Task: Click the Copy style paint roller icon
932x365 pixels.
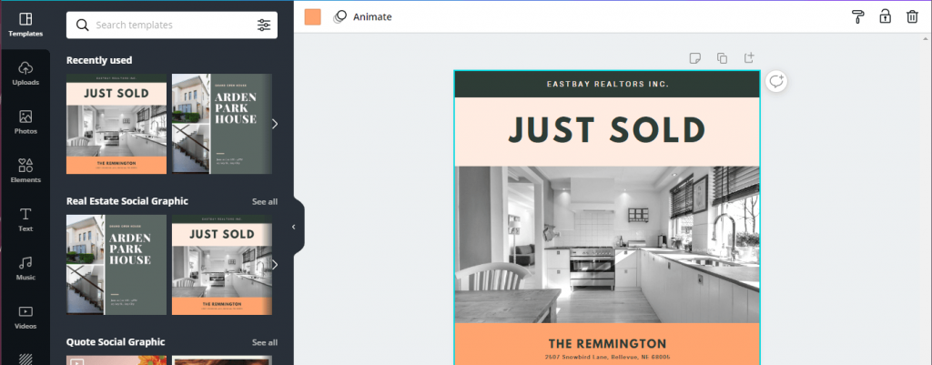Action: click(x=857, y=16)
